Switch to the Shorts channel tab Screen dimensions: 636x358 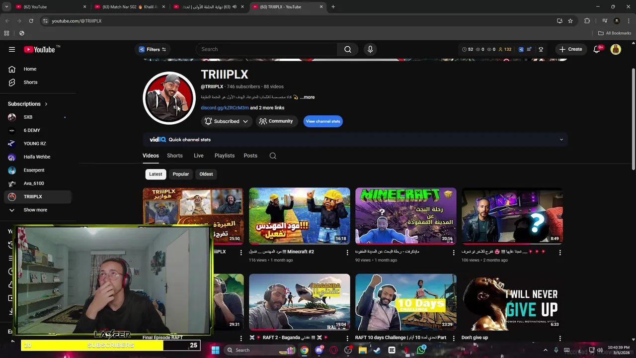coord(175,156)
